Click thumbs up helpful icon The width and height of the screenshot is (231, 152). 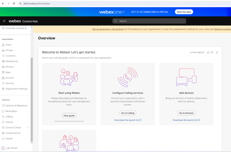coord(208,53)
